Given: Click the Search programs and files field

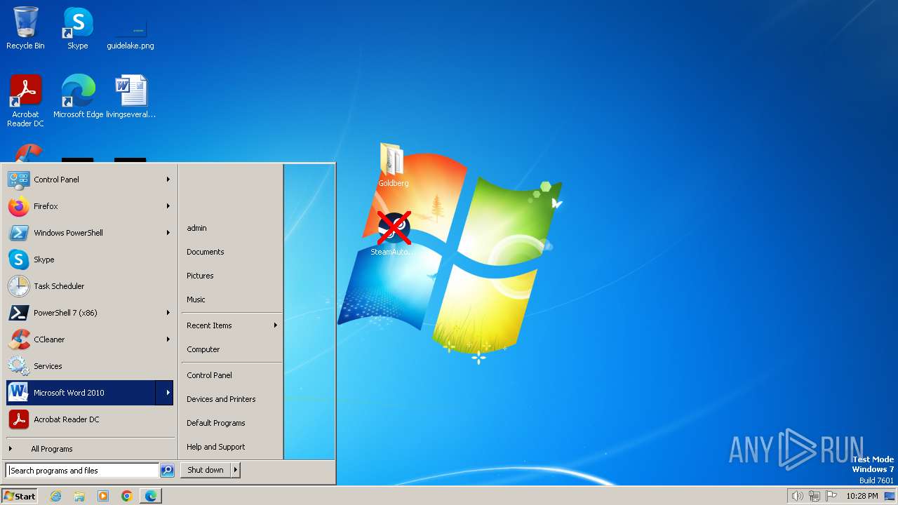Looking at the screenshot, I should [82, 471].
